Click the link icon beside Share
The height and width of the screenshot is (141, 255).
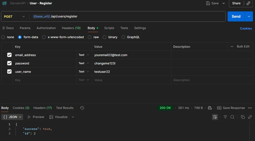[x=248, y=3]
